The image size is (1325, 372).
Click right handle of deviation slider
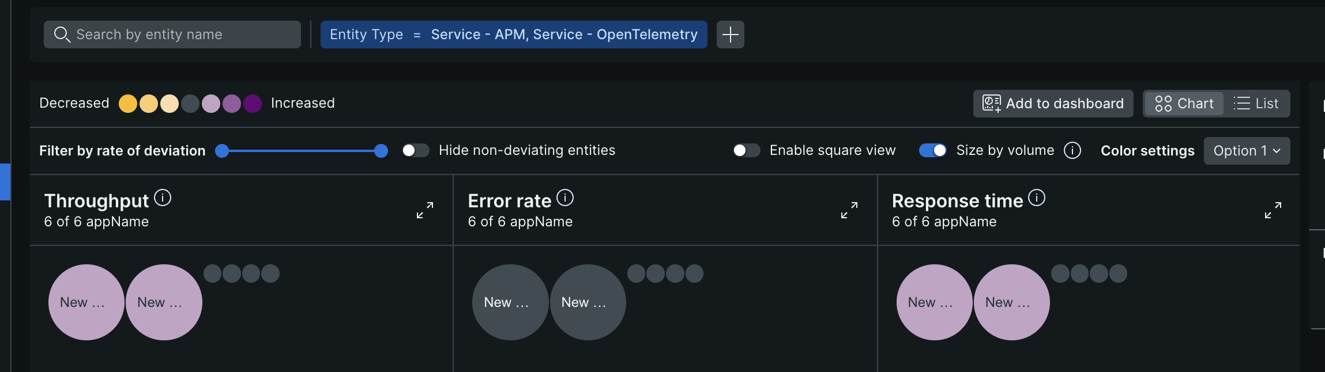pos(381,151)
